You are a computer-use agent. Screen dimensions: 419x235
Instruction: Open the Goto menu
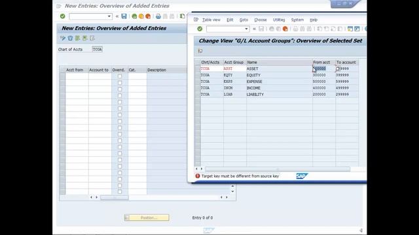click(x=244, y=20)
